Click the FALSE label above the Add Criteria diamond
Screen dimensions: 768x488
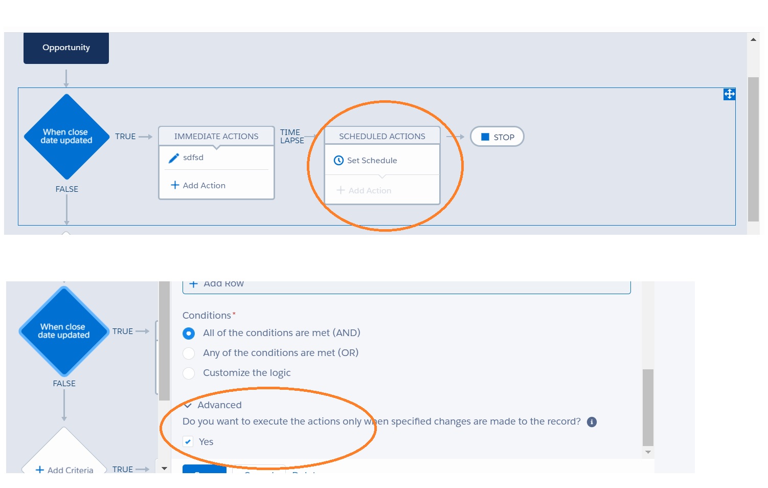coord(64,384)
